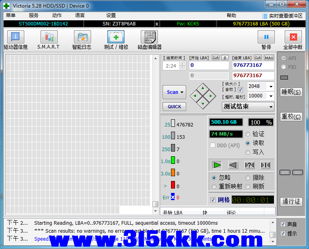The width and height of the screenshot is (309, 249).
Task: Click the butterfly seek |>|<| button
Action: tap(265, 165)
